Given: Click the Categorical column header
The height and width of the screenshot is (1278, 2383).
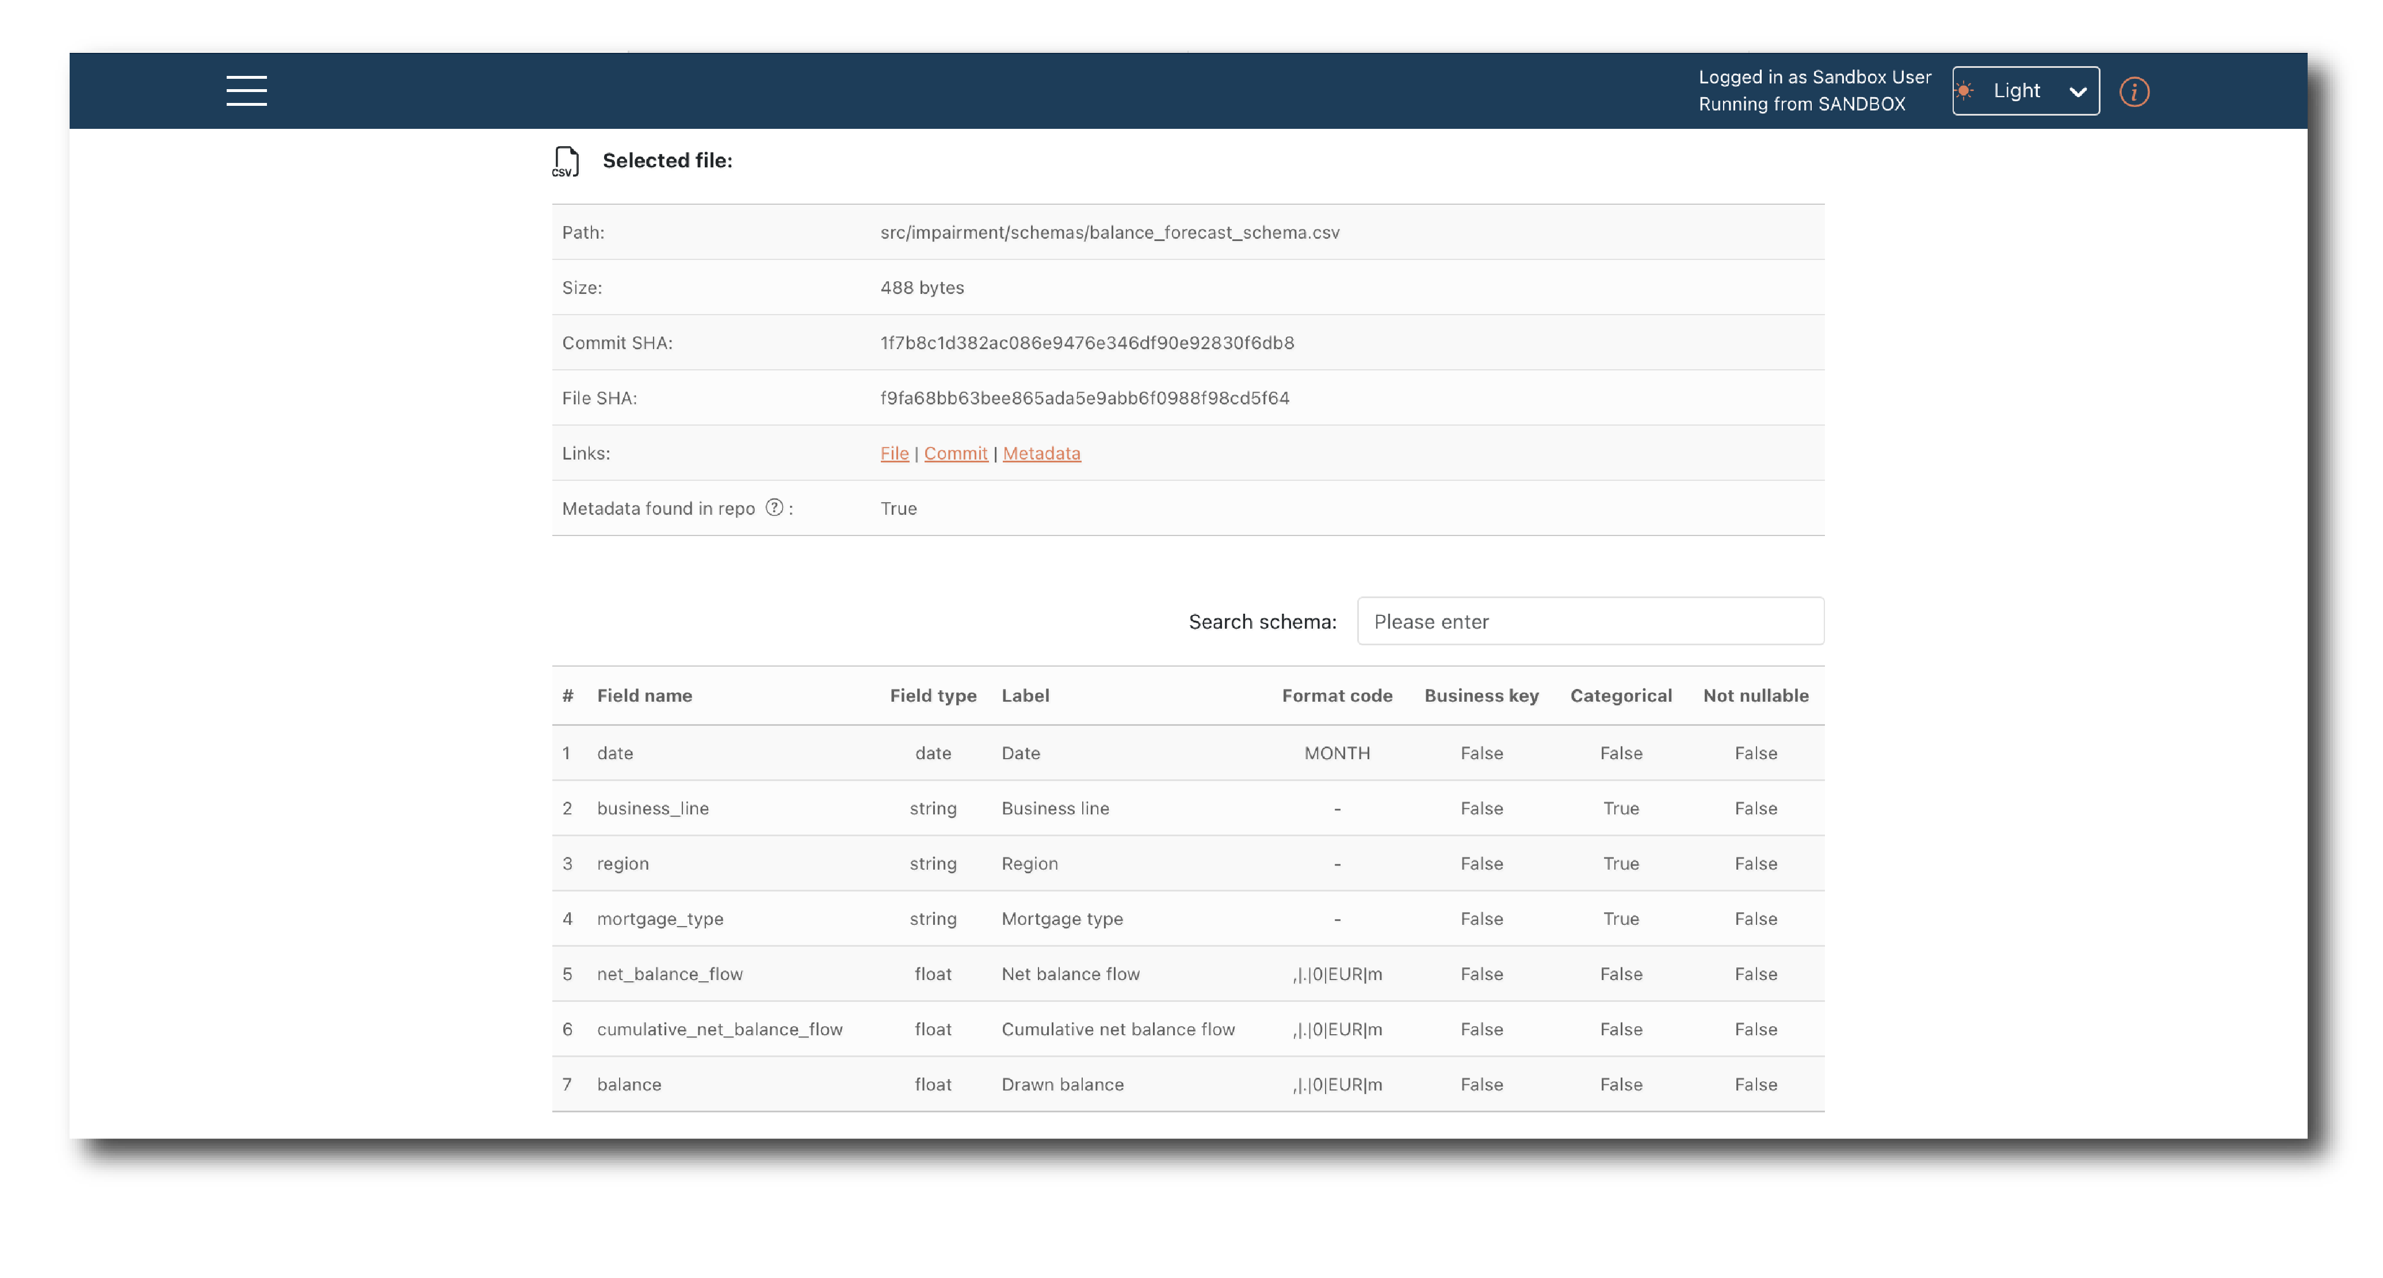Looking at the screenshot, I should (1620, 695).
